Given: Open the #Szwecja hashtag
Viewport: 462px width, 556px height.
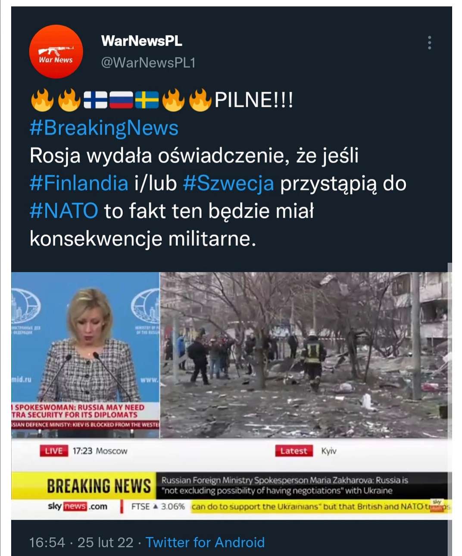Looking at the screenshot, I should point(228,183).
